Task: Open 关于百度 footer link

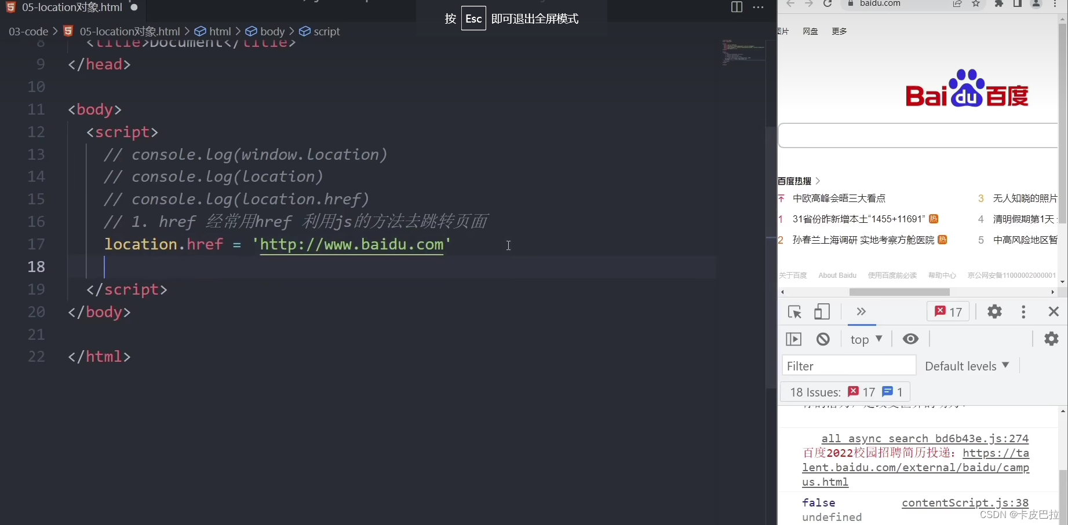Action: pos(793,276)
